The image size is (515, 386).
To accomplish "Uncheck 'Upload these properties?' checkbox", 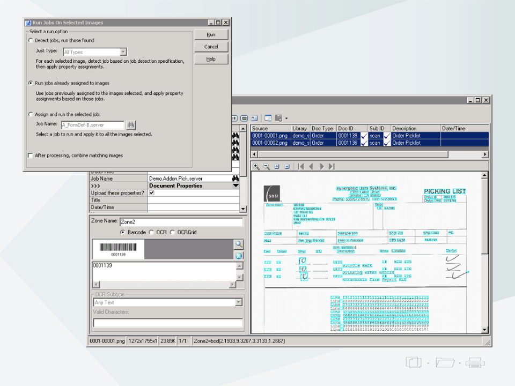I will tap(152, 192).
